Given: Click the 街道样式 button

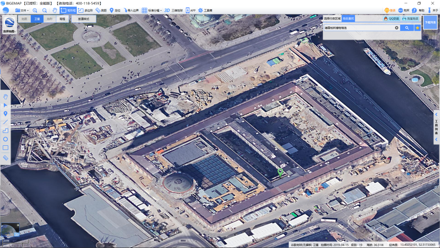Looking at the screenshot, I should point(84,19).
